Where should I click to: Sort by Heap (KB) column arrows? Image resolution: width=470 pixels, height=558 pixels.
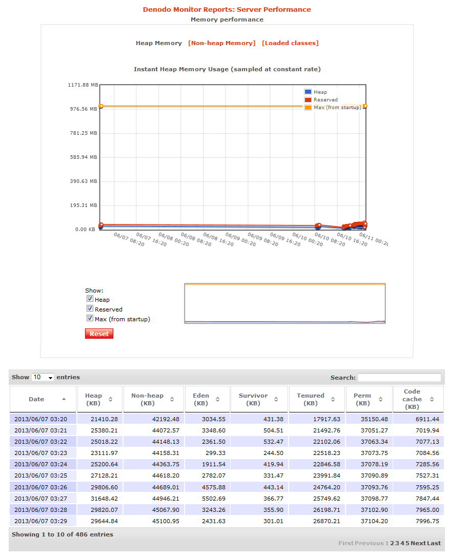110,399
